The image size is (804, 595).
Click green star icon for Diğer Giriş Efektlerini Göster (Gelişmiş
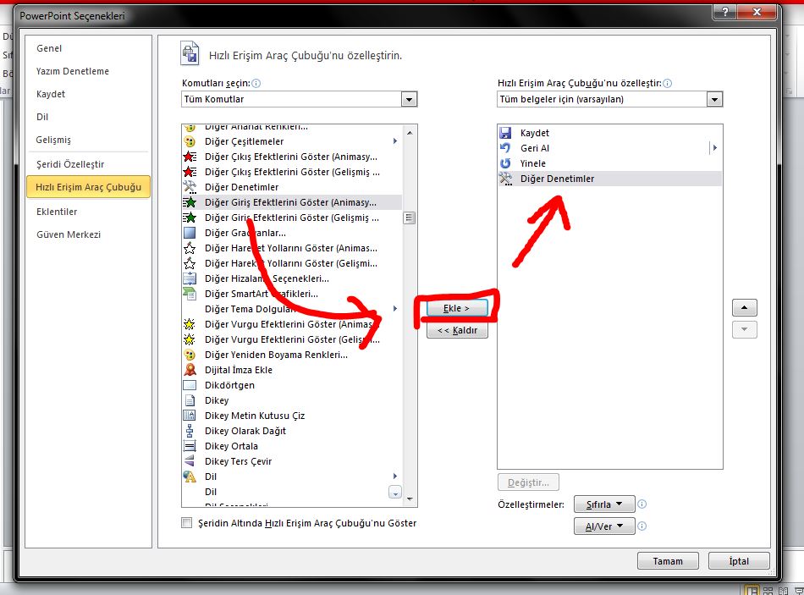click(x=190, y=218)
